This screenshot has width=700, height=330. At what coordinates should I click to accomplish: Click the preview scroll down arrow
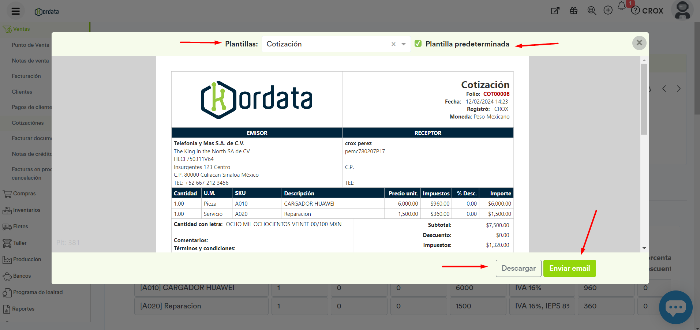pos(644,248)
